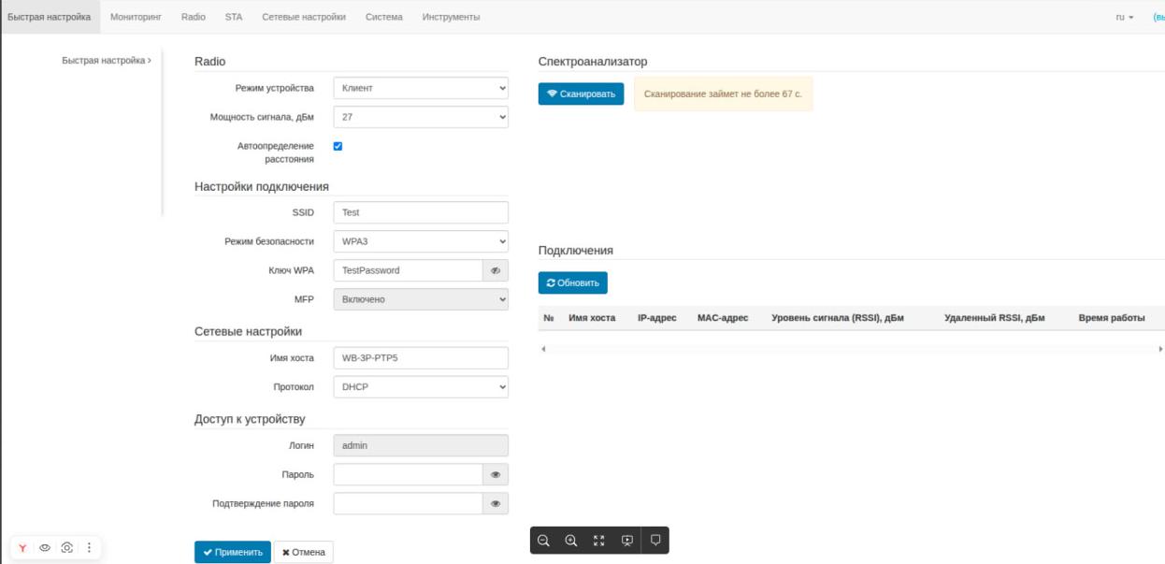The height and width of the screenshot is (564, 1165).
Task: Open the Режим устройства dropdown
Action: click(x=420, y=89)
